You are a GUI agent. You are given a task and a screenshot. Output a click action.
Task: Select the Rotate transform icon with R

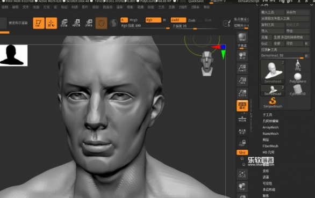tap(89, 23)
